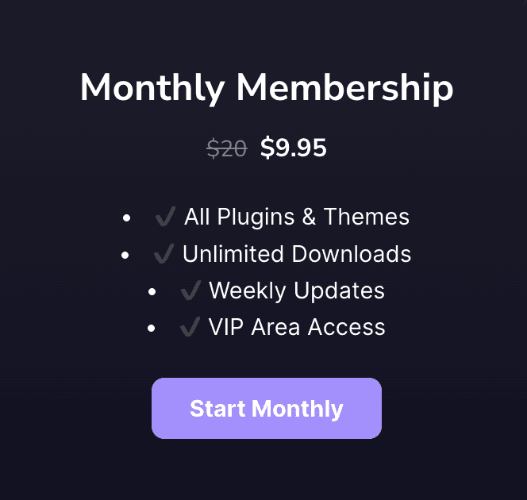The width and height of the screenshot is (527, 500).
Task: Click checkmark icon beside VIP Area Access
Action: click(190, 327)
